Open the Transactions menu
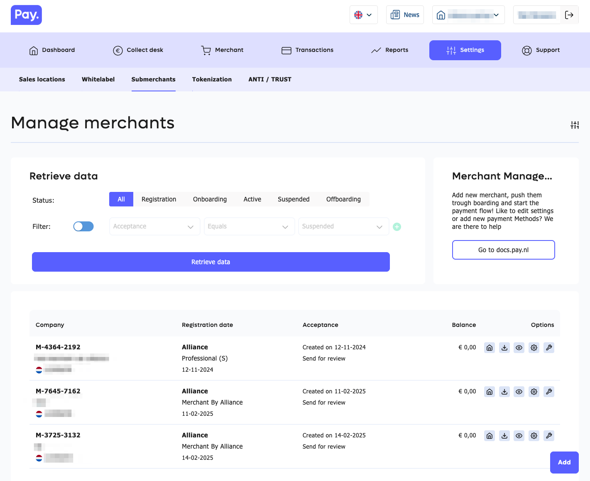This screenshot has height=481, width=590. pyautogui.click(x=307, y=50)
